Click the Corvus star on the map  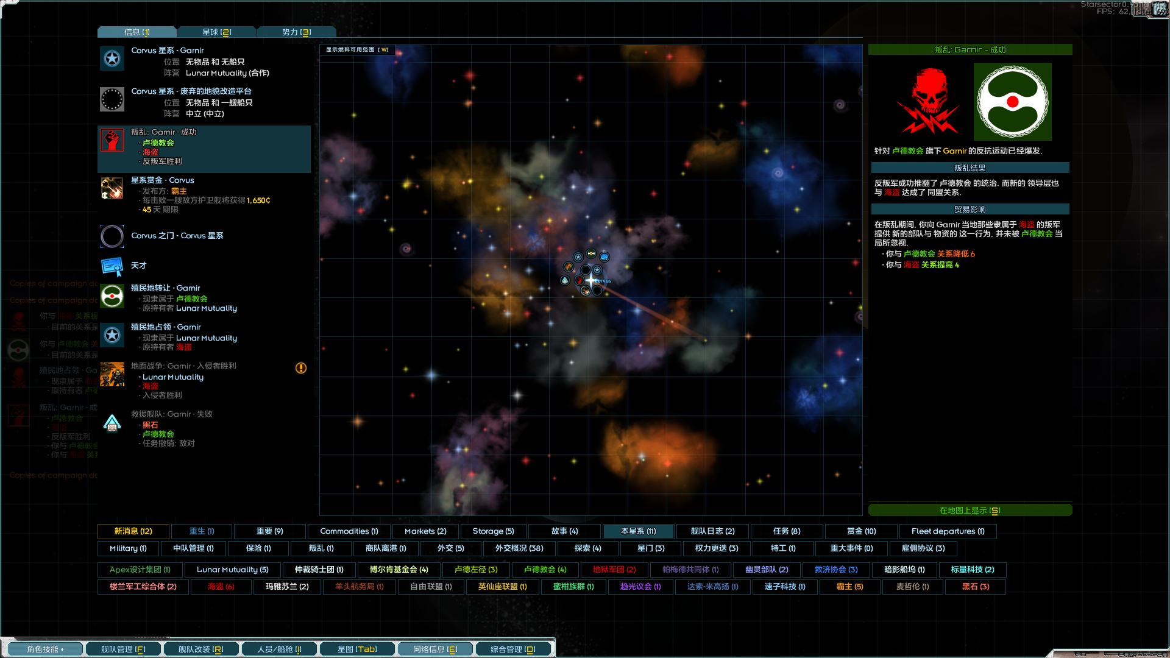click(590, 280)
